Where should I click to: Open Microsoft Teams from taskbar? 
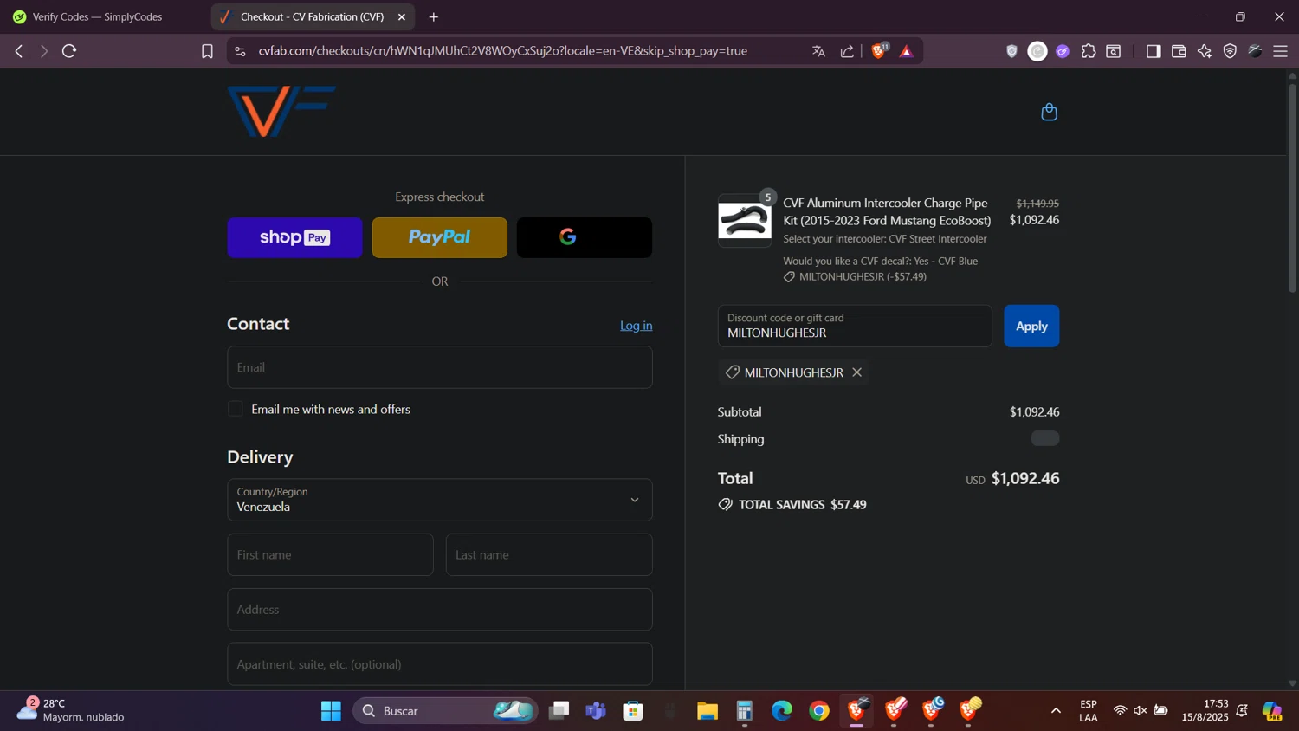pyautogui.click(x=596, y=711)
